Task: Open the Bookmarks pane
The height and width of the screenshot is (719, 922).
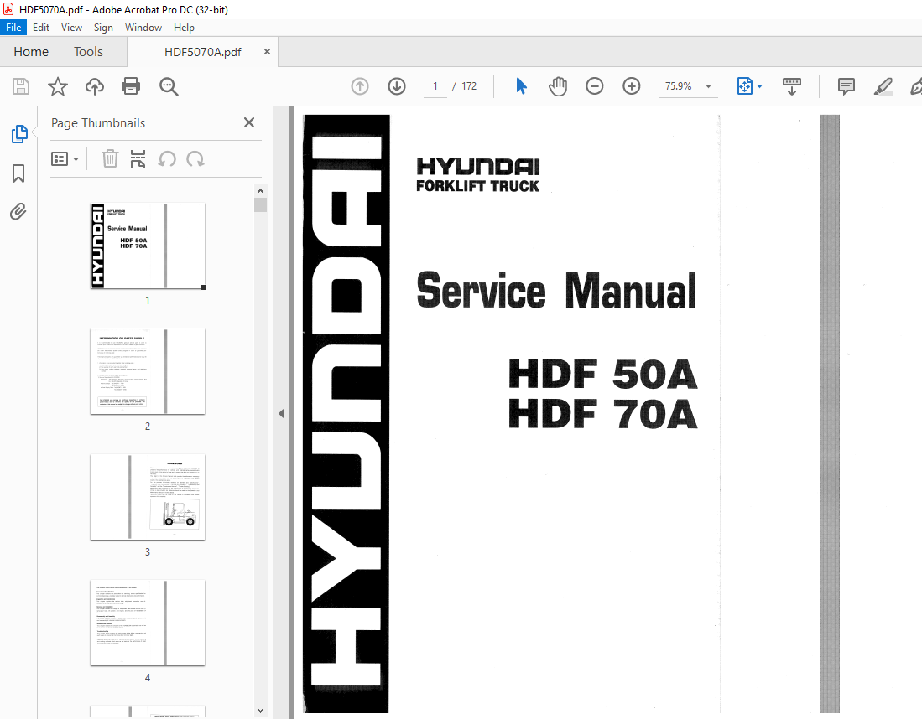Action: tap(18, 173)
